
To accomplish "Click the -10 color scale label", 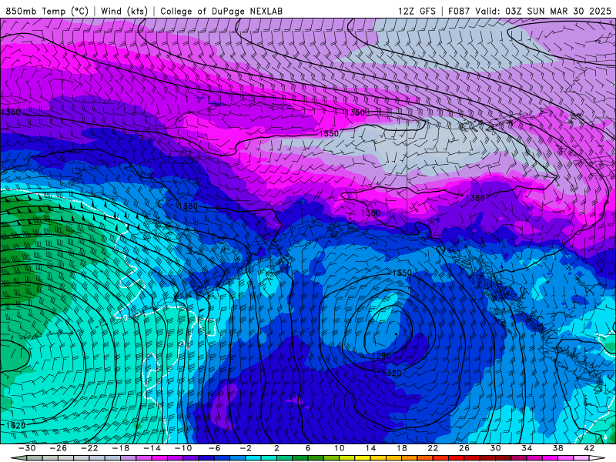I will (183, 448).
